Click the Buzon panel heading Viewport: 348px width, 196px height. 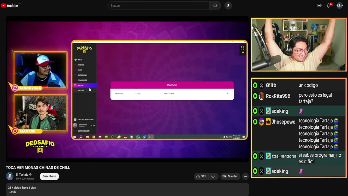coord(172,85)
